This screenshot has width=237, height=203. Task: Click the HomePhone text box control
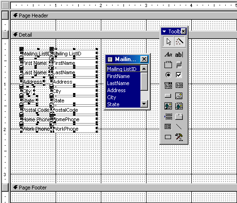tap(74, 119)
